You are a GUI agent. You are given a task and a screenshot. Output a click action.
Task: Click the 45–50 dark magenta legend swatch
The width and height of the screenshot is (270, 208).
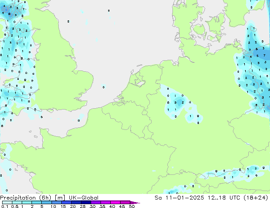[x=125, y=202]
